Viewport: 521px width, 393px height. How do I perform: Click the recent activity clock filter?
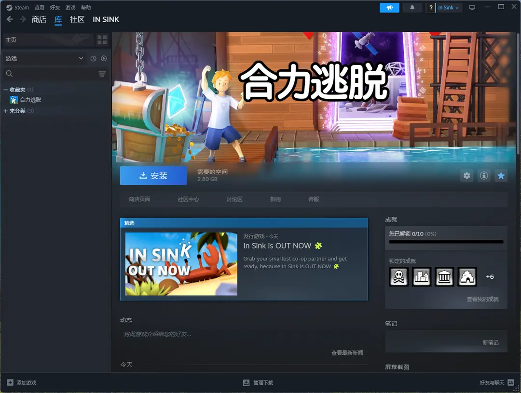(94, 58)
